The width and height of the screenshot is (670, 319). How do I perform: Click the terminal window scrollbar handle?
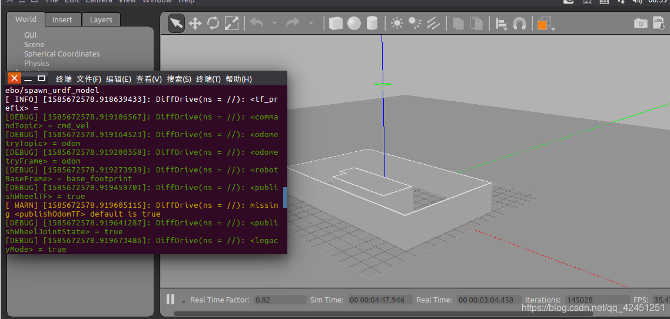(x=285, y=197)
